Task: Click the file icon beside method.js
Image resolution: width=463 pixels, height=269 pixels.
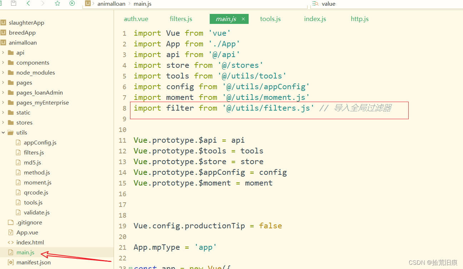Action: 18,172
